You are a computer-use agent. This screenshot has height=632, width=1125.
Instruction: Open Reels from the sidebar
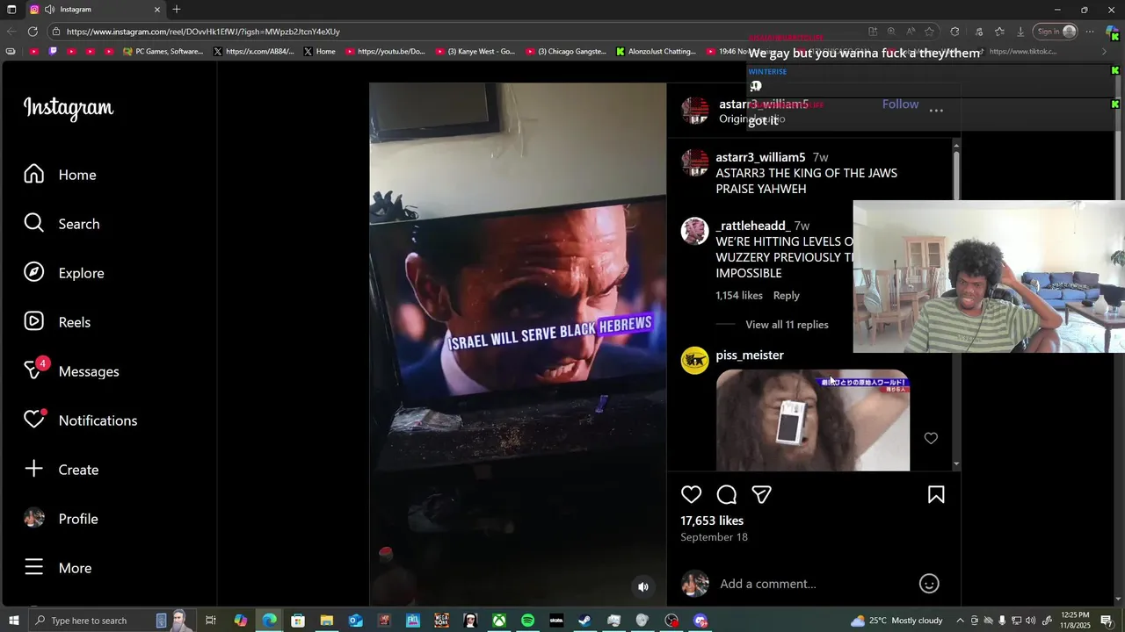(57, 322)
